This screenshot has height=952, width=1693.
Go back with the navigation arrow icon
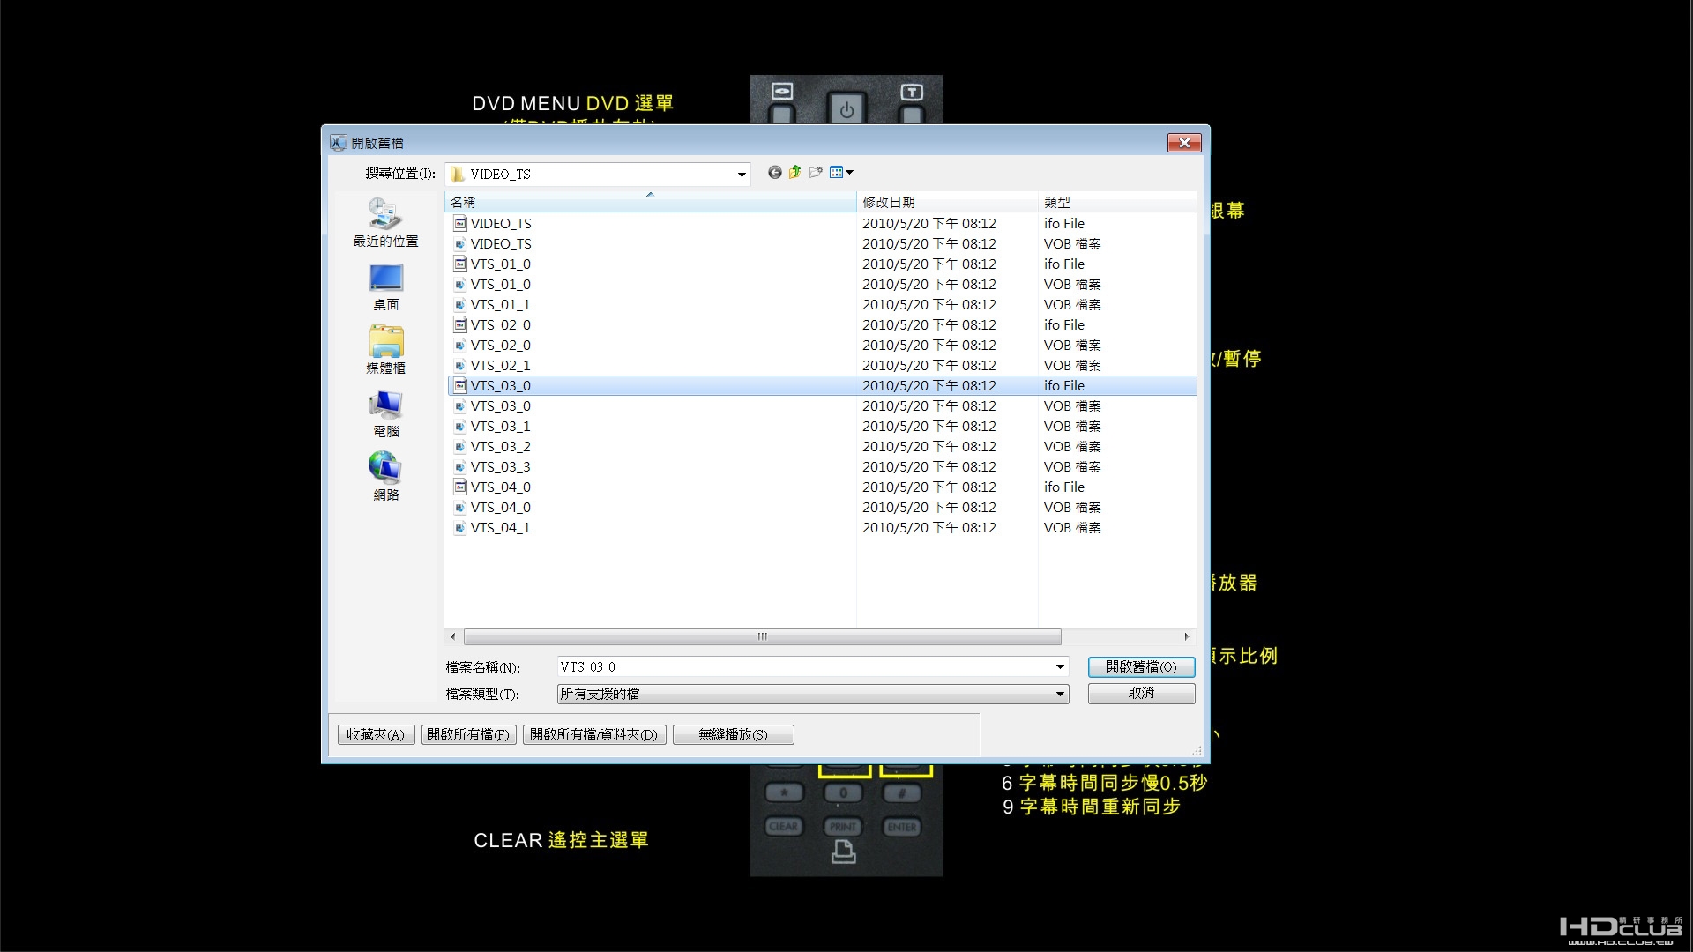(774, 172)
